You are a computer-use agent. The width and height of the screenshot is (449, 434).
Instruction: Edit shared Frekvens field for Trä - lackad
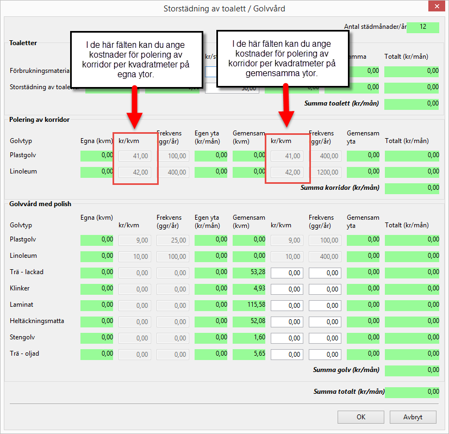tap(325, 273)
